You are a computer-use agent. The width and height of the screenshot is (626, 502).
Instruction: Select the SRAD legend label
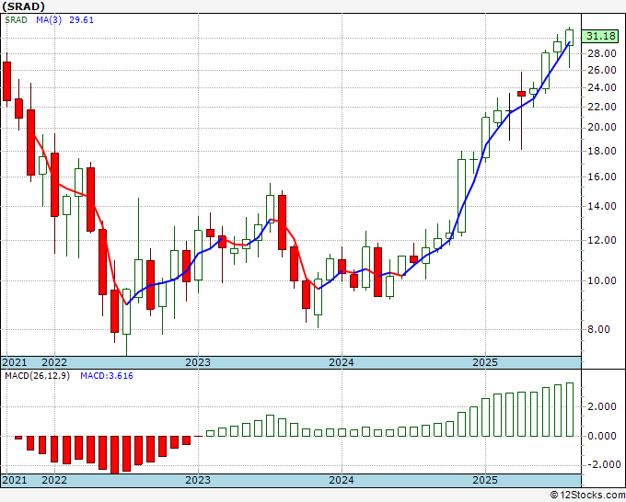pos(16,20)
